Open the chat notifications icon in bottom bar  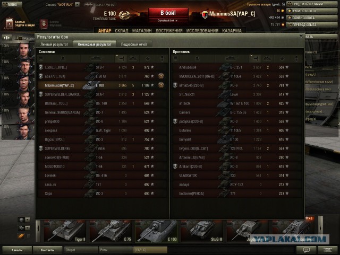pyautogui.click(x=306, y=250)
